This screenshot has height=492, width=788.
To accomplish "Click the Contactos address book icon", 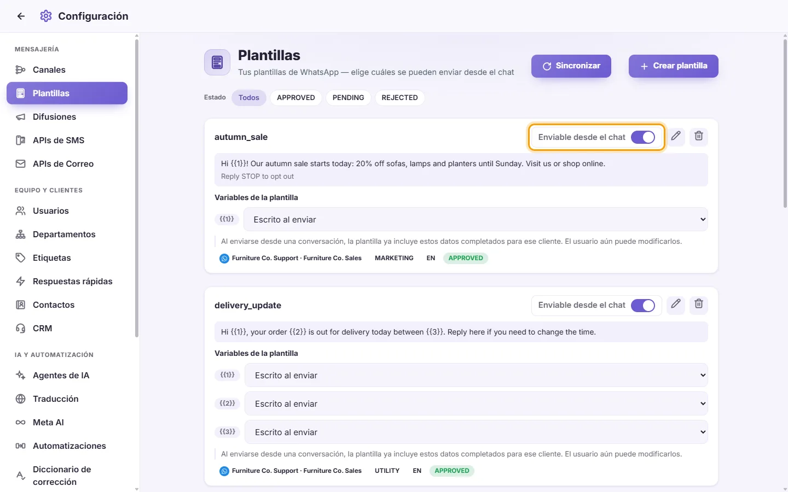I will (x=21, y=305).
